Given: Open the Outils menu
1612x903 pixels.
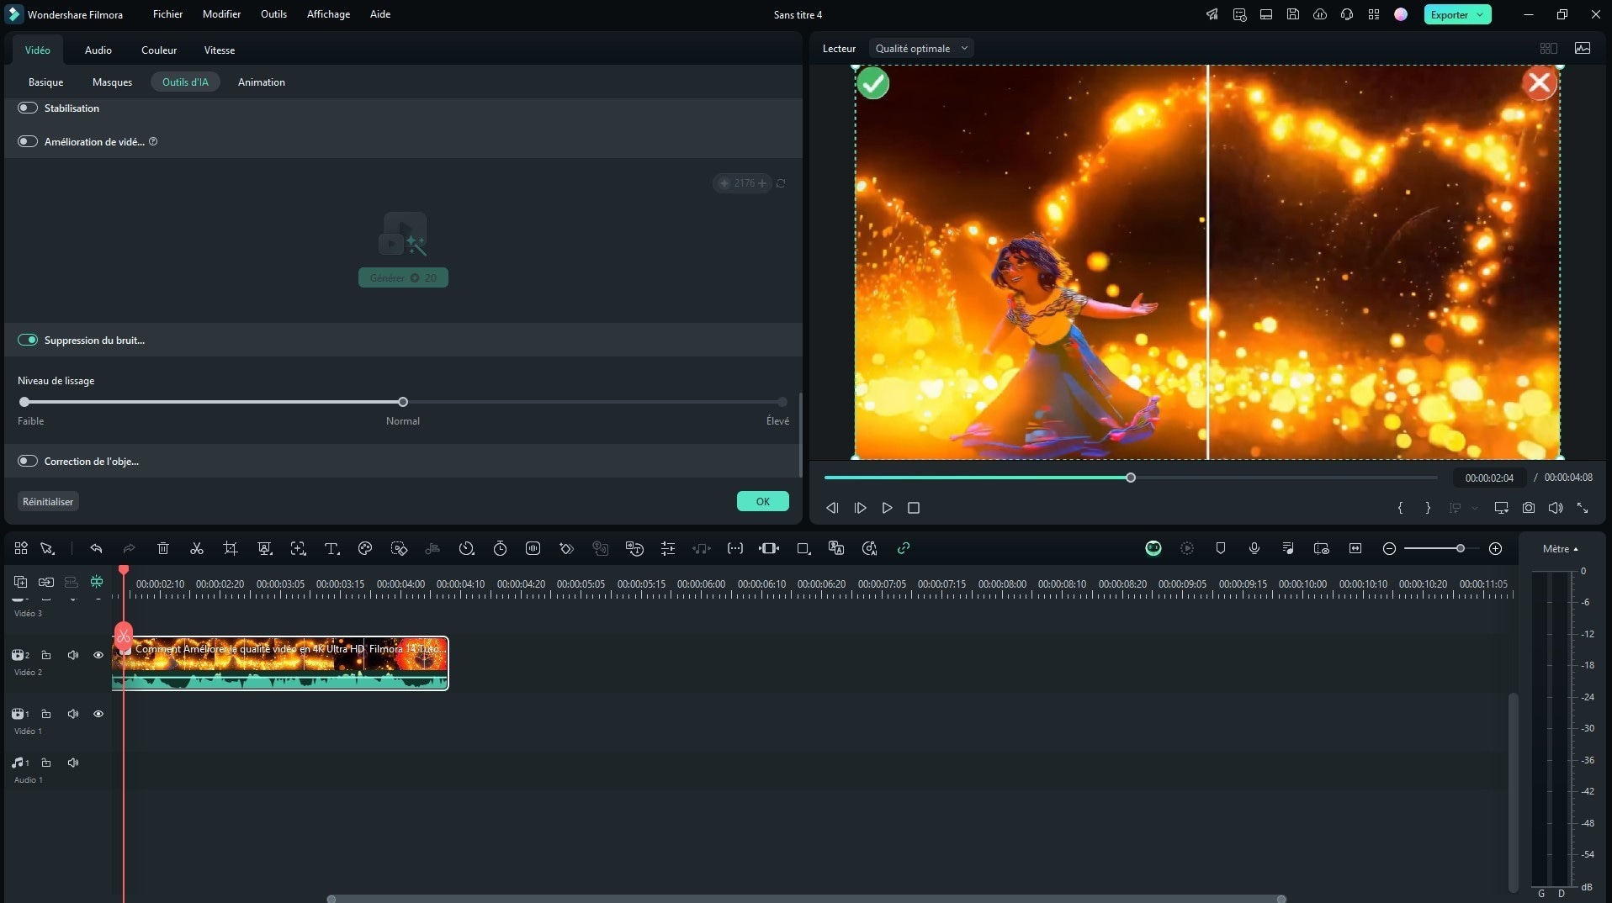Looking at the screenshot, I should pos(273,14).
